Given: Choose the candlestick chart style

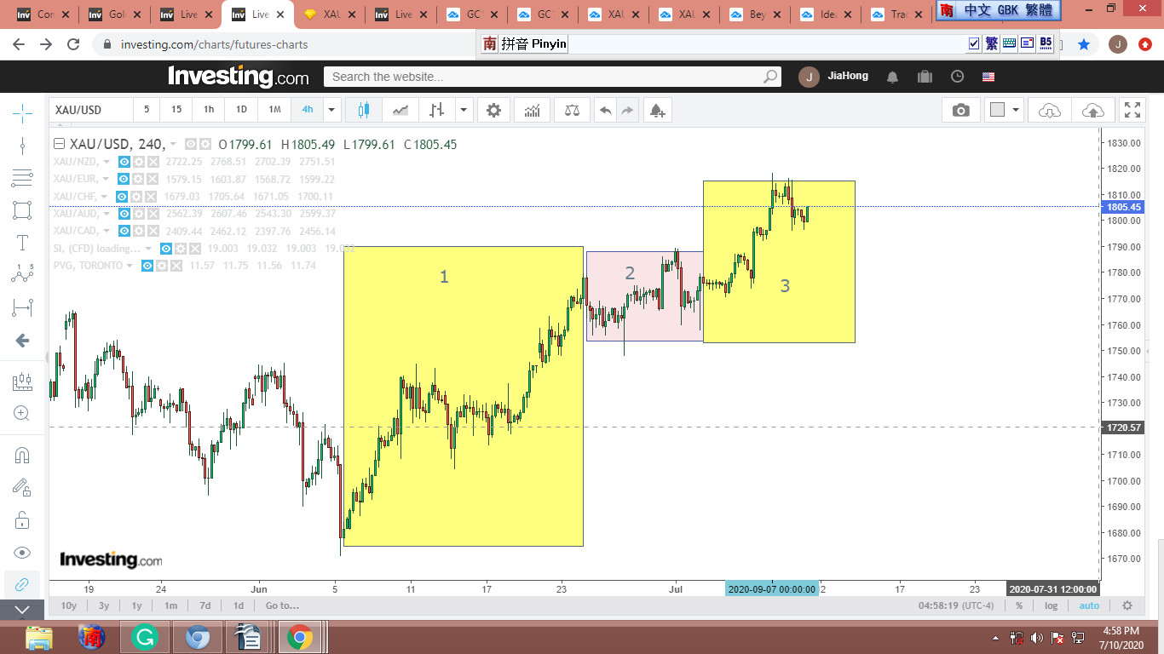Looking at the screenshot, I should 365,110.
